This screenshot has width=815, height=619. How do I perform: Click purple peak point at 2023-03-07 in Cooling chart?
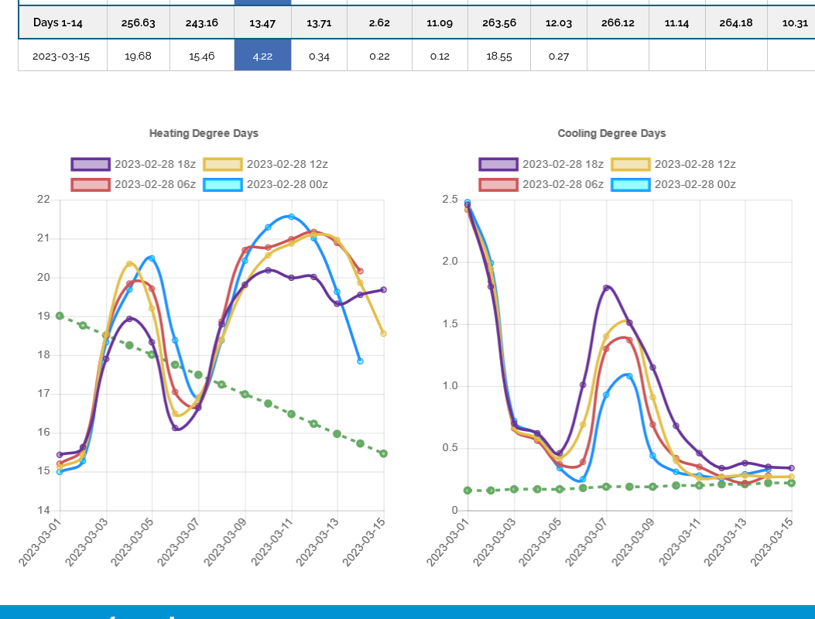(606, 288)
